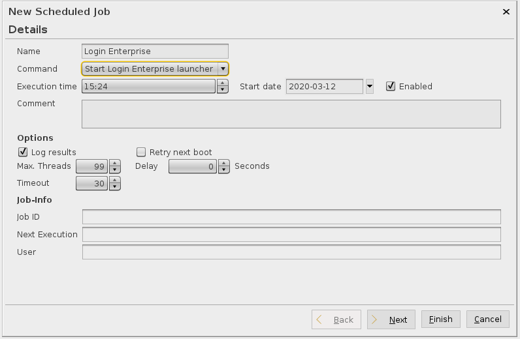Viewport: 520px width, 339px height.
Task: Click the Execution time field
Action: tap(148, 86)
